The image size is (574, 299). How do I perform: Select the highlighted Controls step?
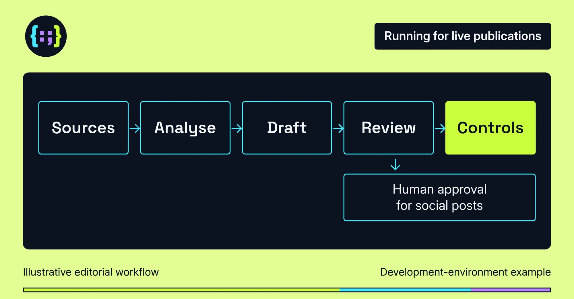pyautogui.click(x=490, y=128)
